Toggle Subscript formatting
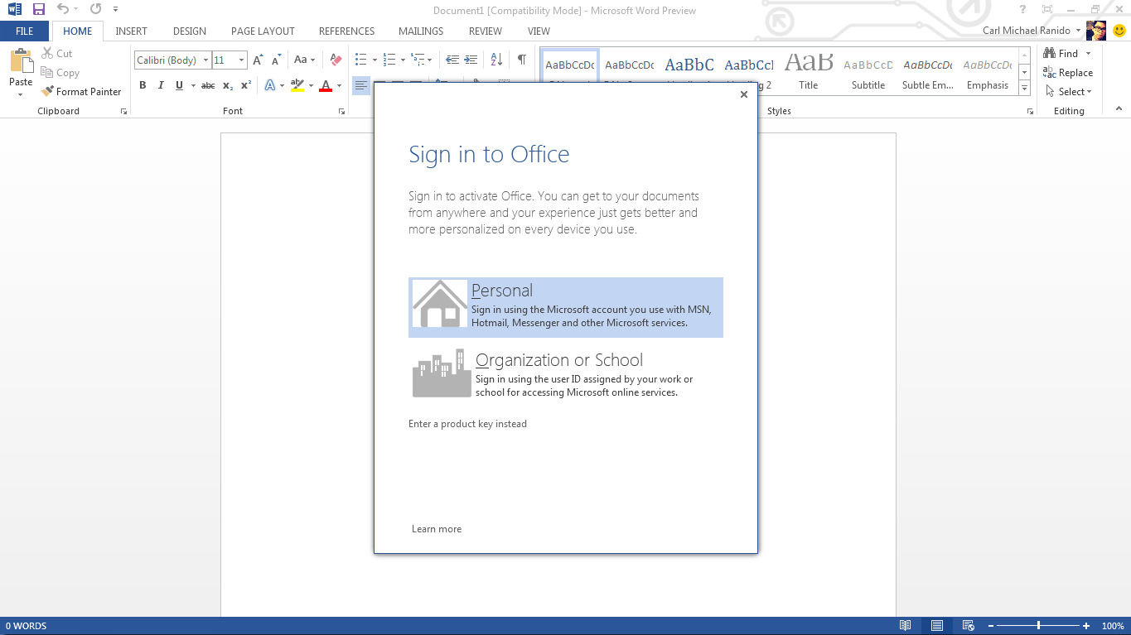This screenshot has width=1131, height=635. pyautogui.click(x=228, y=85)
